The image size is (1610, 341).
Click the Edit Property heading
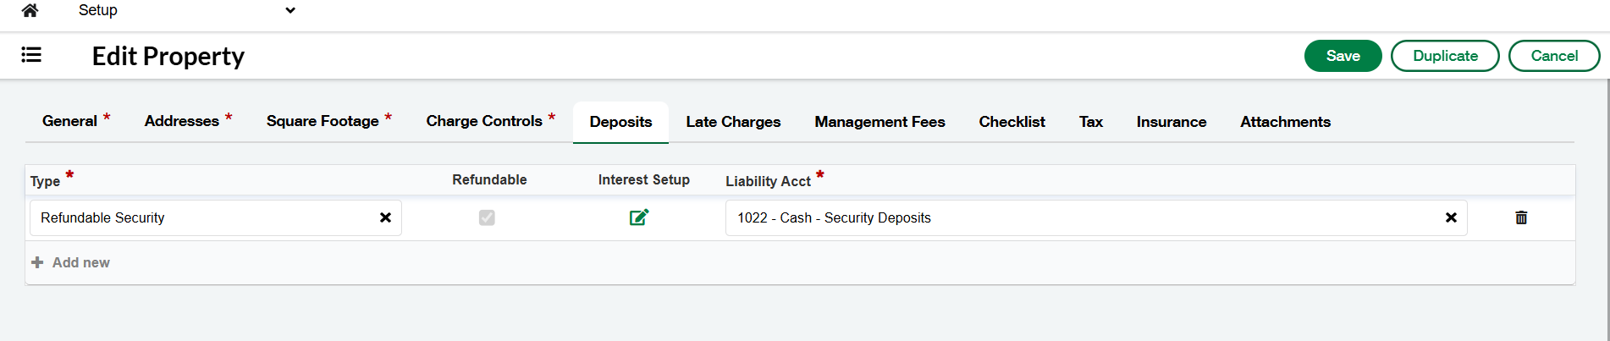pyautogui.click(x=168, y=56)
